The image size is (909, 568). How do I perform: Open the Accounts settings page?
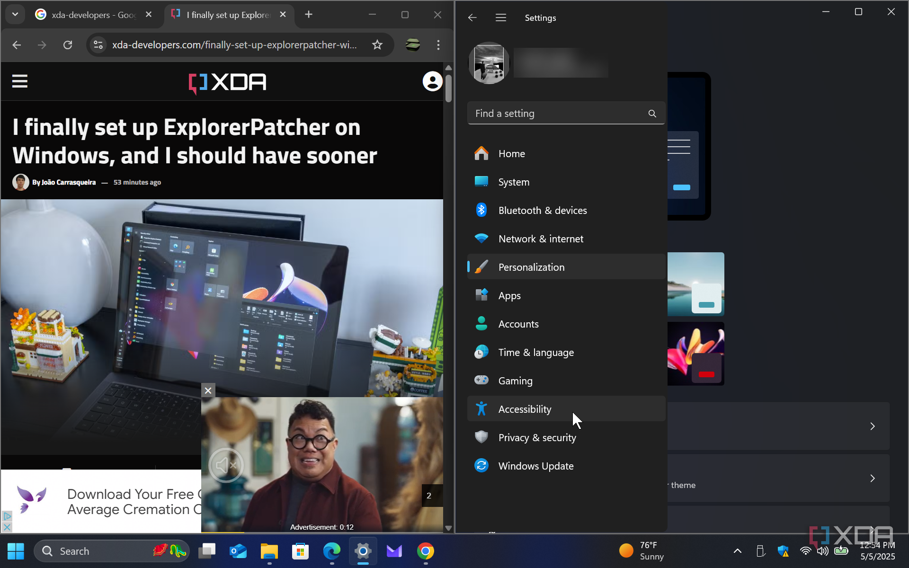point(566,324)
